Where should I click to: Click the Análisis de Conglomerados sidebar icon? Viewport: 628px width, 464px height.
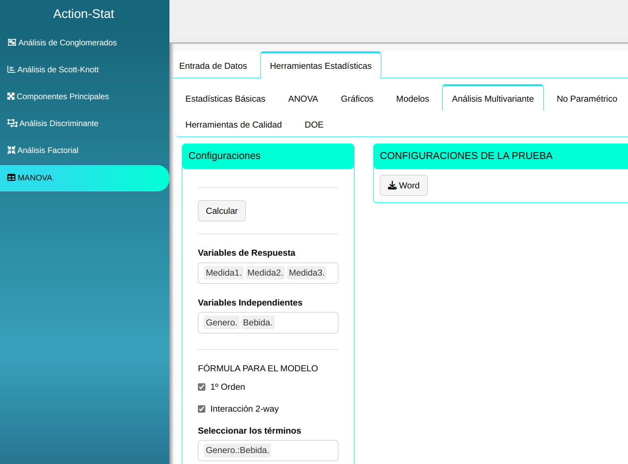[12, 42]
